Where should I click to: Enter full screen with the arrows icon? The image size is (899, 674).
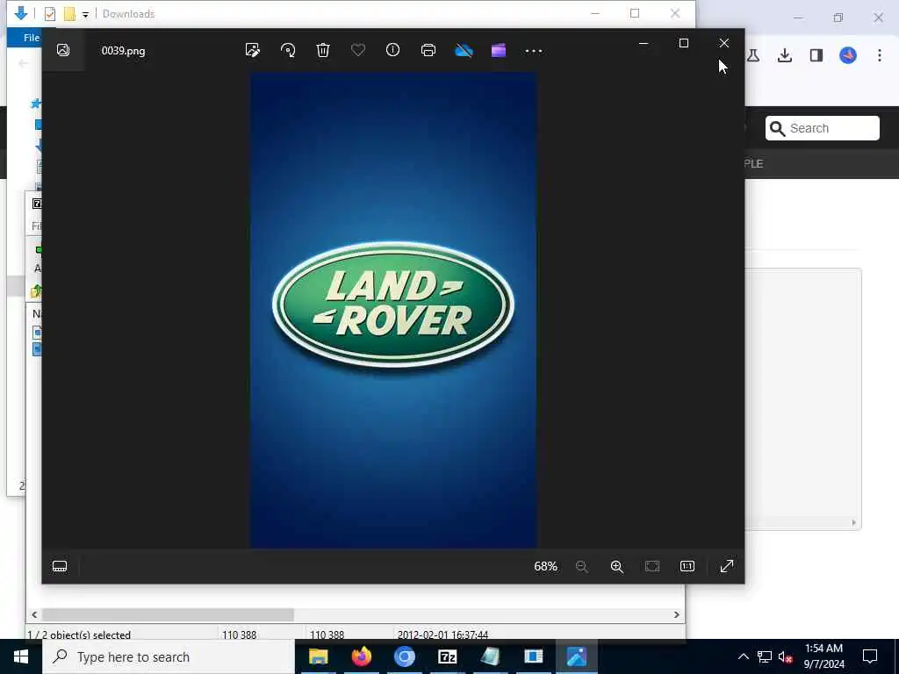tap(727, 566)
